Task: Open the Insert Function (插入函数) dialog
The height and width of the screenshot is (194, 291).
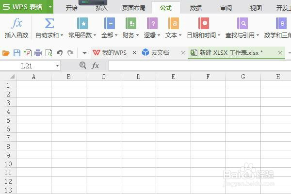Action: point(16,28)
